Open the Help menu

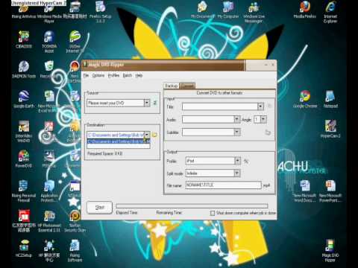pos(139,75)
